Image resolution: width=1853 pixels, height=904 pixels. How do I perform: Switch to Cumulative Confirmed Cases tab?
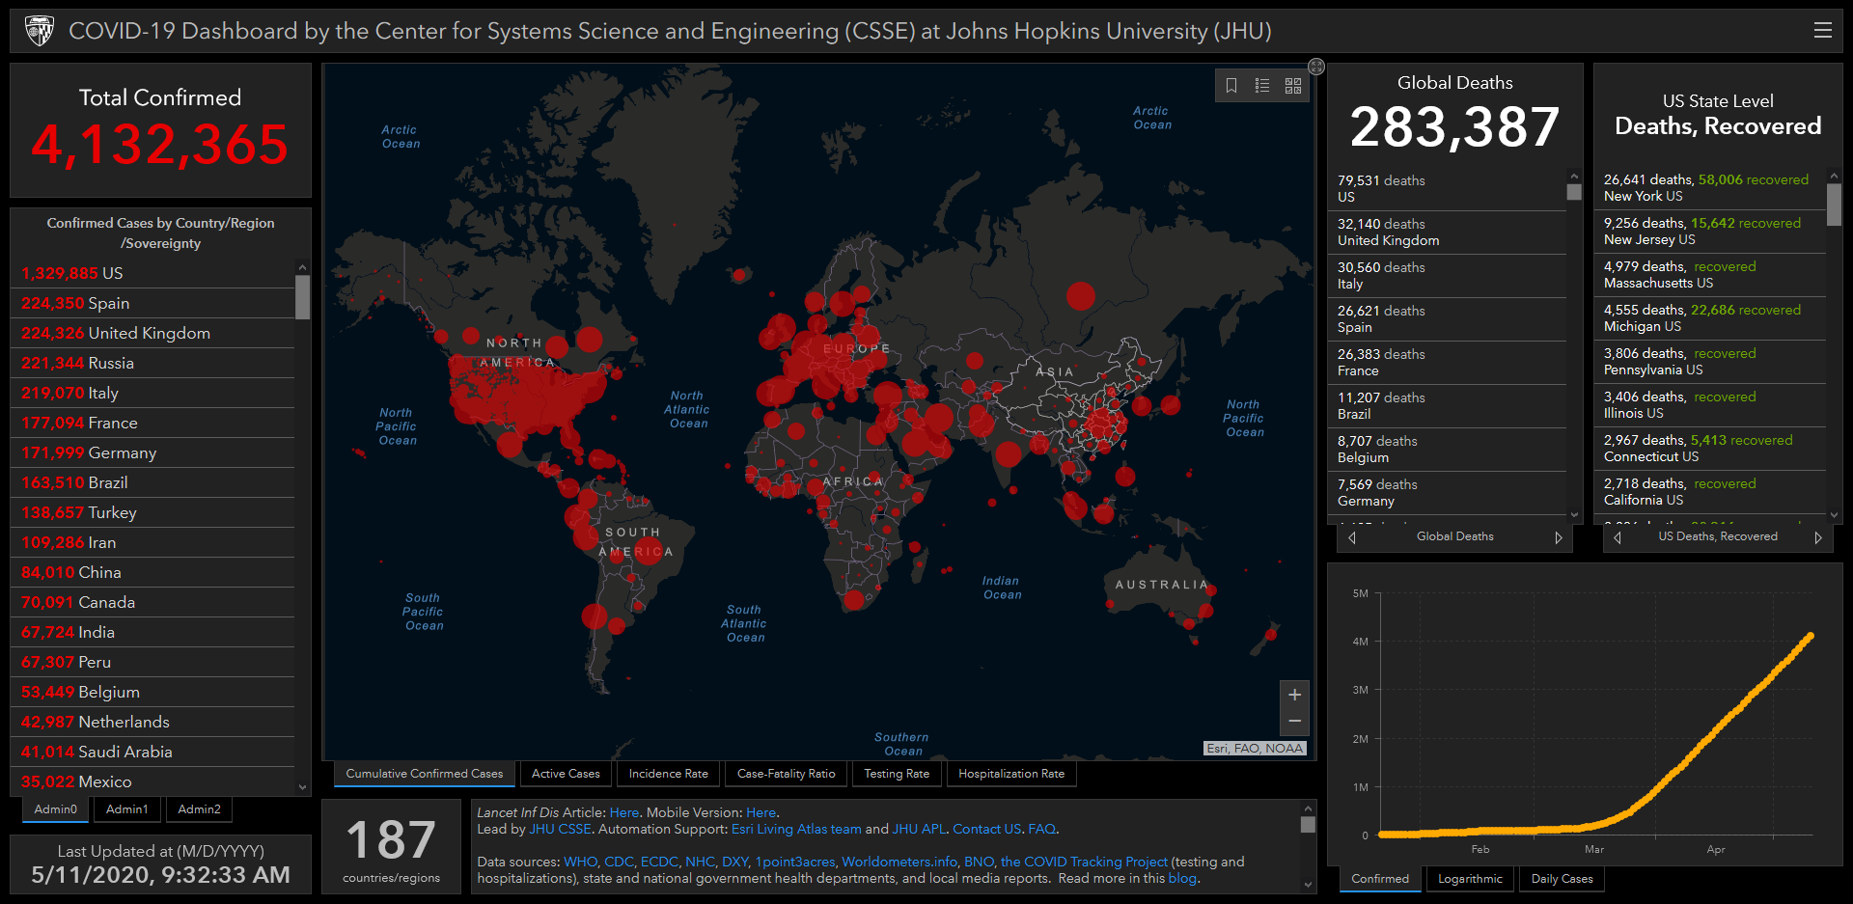(425, 774)
